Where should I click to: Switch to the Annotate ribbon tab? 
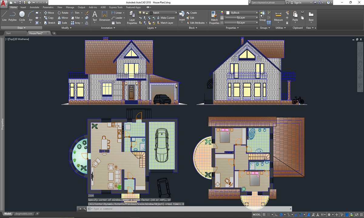coord(34,7)
